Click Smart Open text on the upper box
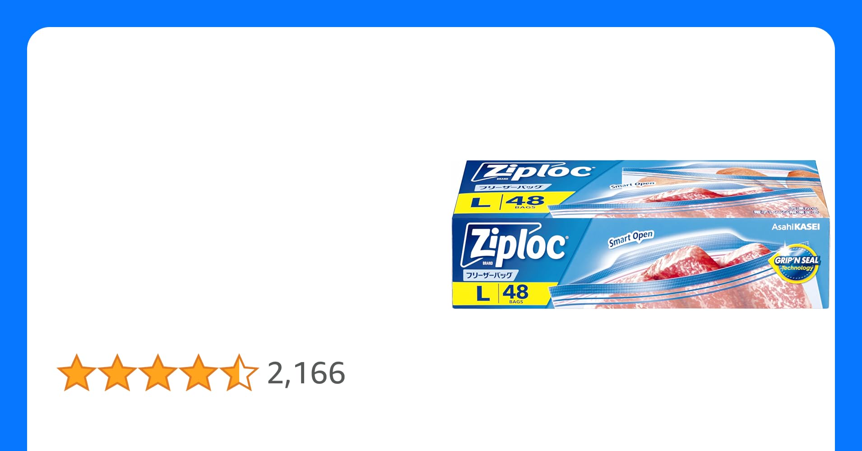 tap(632, 184)
